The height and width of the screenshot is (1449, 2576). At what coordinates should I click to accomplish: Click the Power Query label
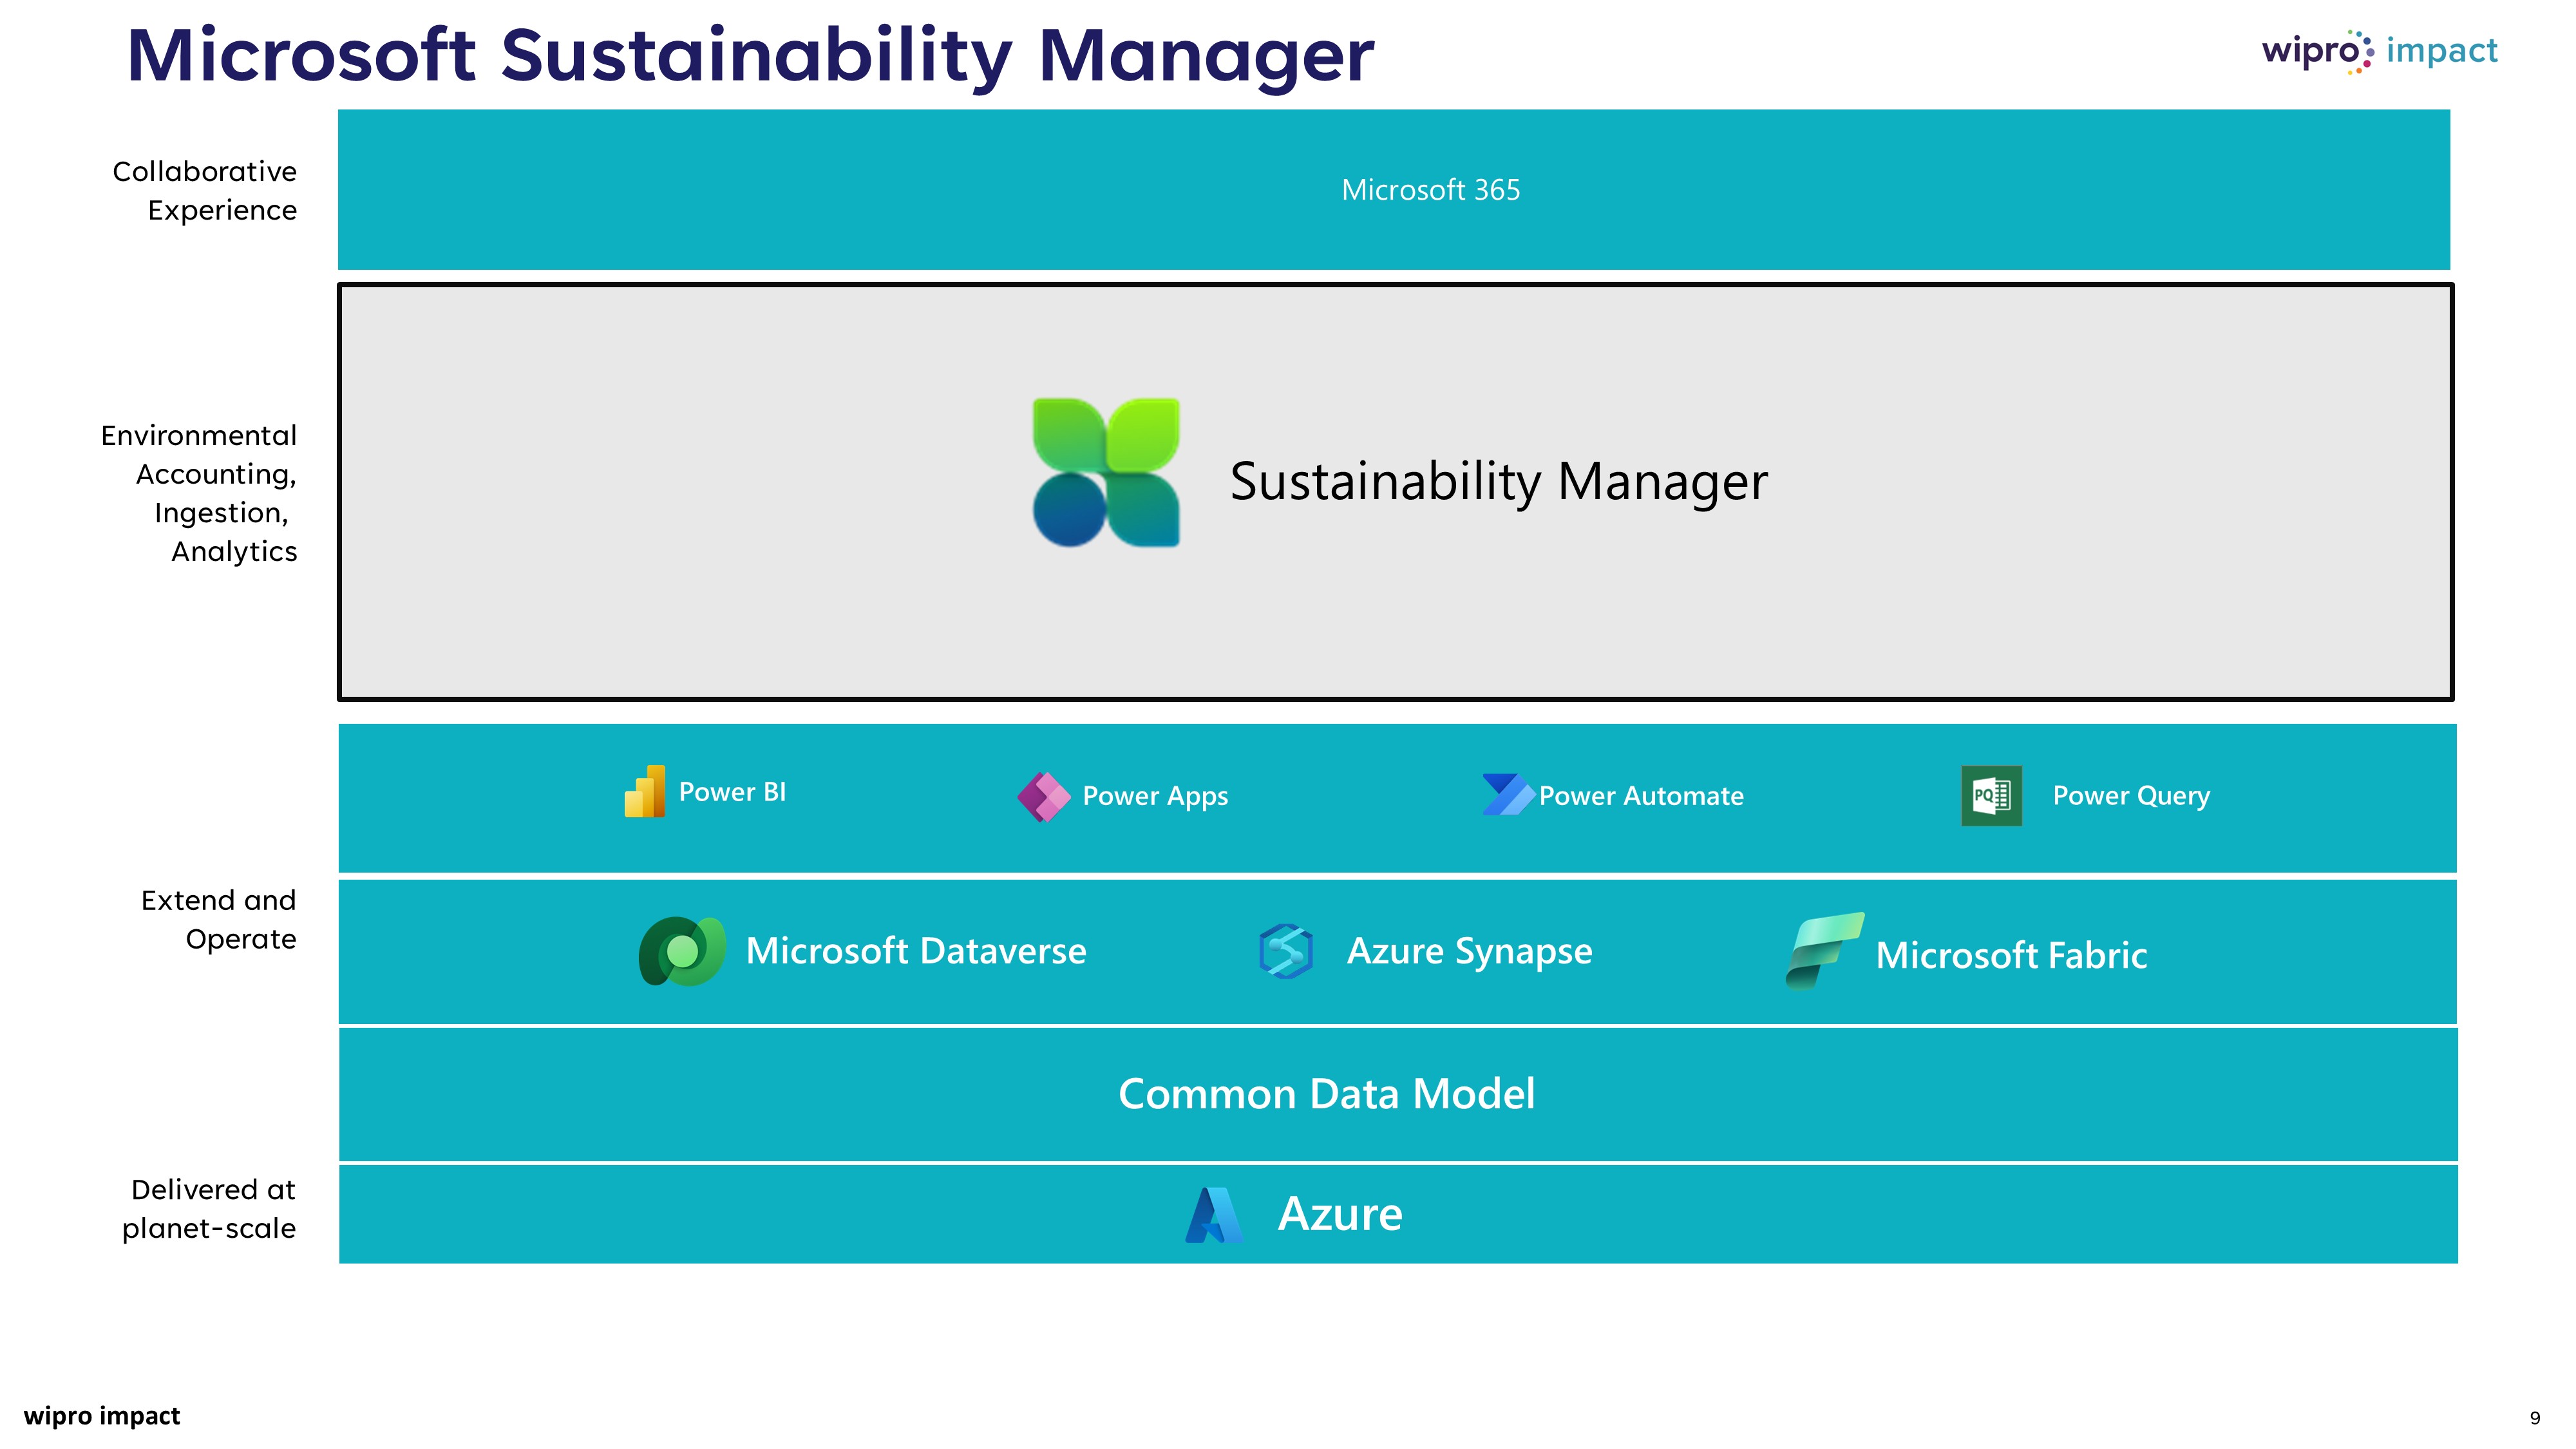point(2132,797)
